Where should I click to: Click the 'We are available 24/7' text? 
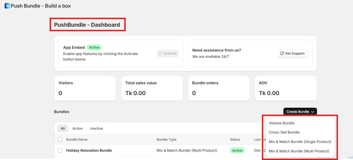[x=211, y=57]
